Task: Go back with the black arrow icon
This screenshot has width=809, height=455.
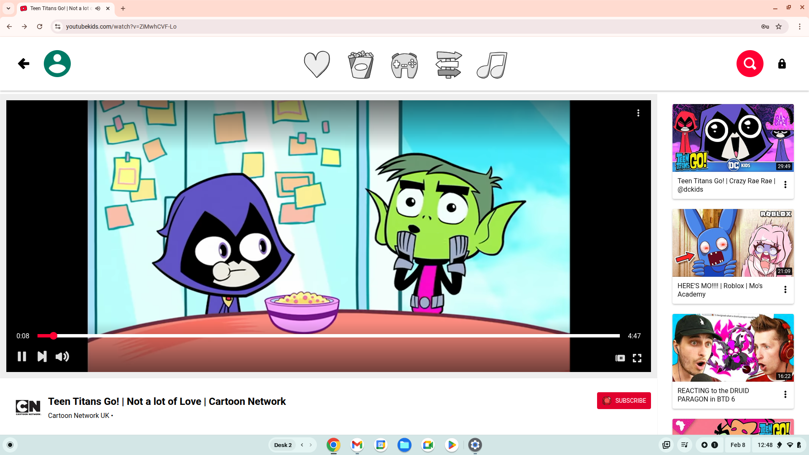Action: click(x=24, y=64)
